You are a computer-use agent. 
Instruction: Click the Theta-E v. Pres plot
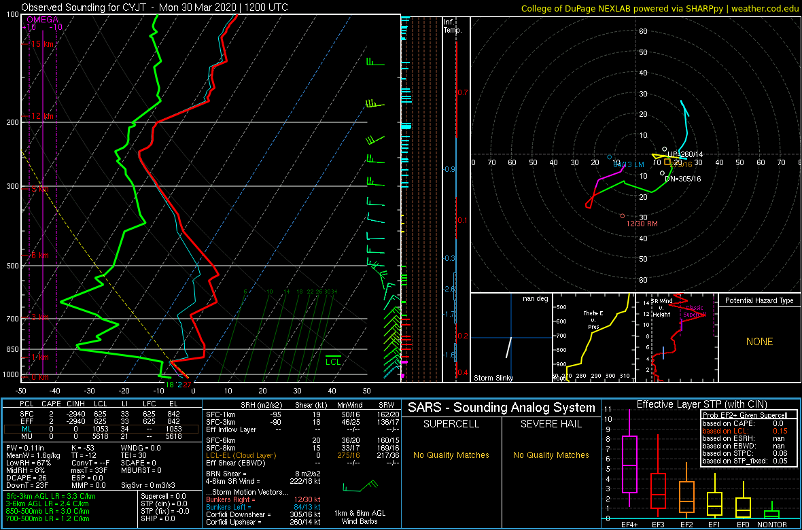tap(593, 338)
